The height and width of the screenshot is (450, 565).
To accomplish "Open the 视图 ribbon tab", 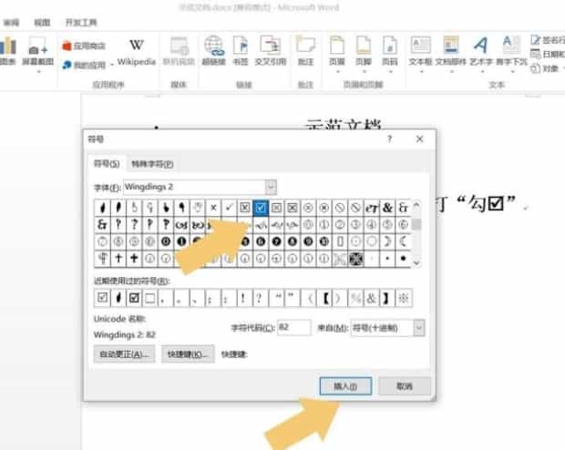I will coord(42,21).
